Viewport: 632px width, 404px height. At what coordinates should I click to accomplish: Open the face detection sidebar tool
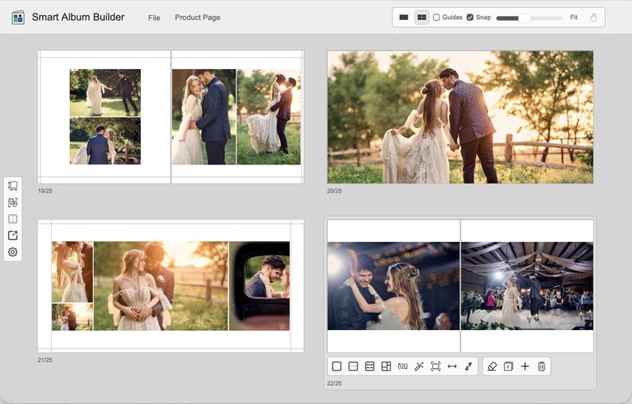tap(13, 202)
